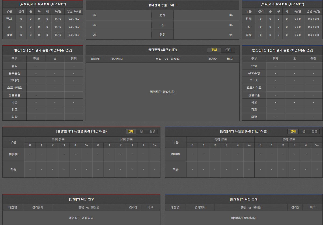Image resolution: width=323 pixels, height=225 pixels.
Task: Click 대회명 column header in 상대전적 table
Action: coord(95,59)
